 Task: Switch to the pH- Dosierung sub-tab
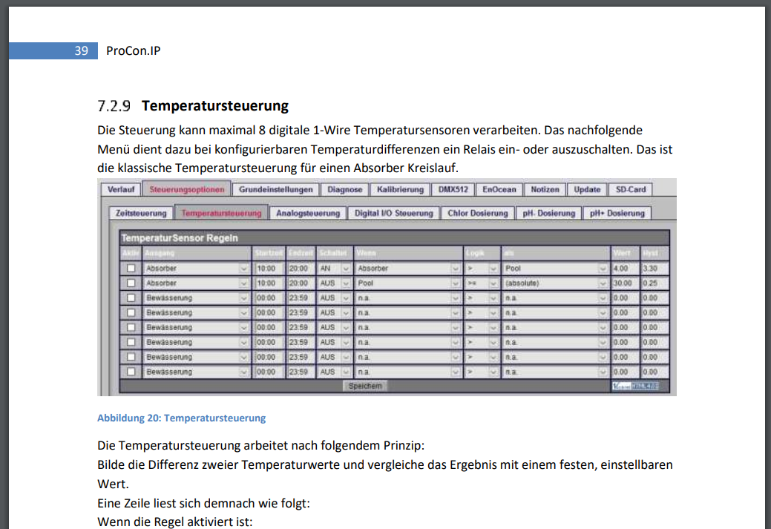click(x=548, y=213)
